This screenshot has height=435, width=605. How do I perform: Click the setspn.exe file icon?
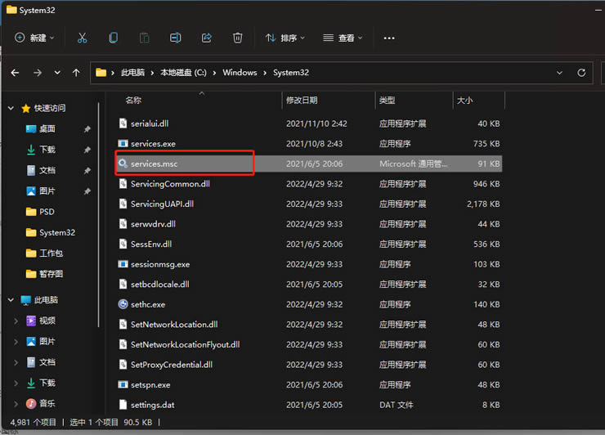click(123, 385)
